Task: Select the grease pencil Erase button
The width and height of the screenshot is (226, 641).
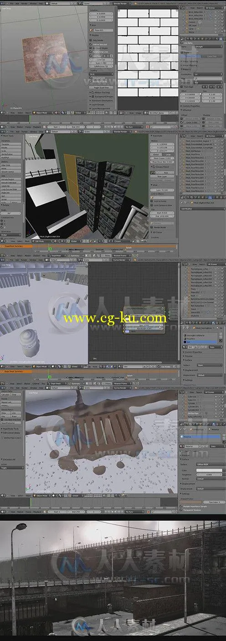Action: 16,416
